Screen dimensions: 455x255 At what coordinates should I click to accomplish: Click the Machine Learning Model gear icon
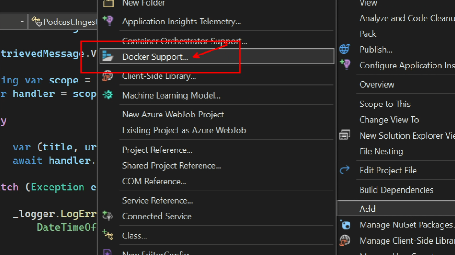(108, 95)
